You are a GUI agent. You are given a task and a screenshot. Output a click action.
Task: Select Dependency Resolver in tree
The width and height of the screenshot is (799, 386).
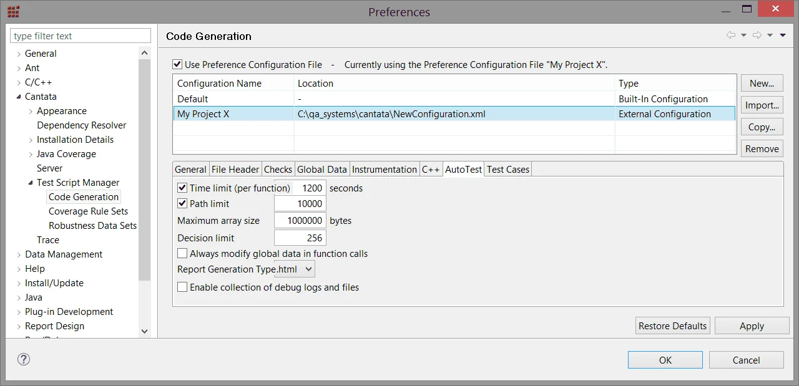point(81,125)
